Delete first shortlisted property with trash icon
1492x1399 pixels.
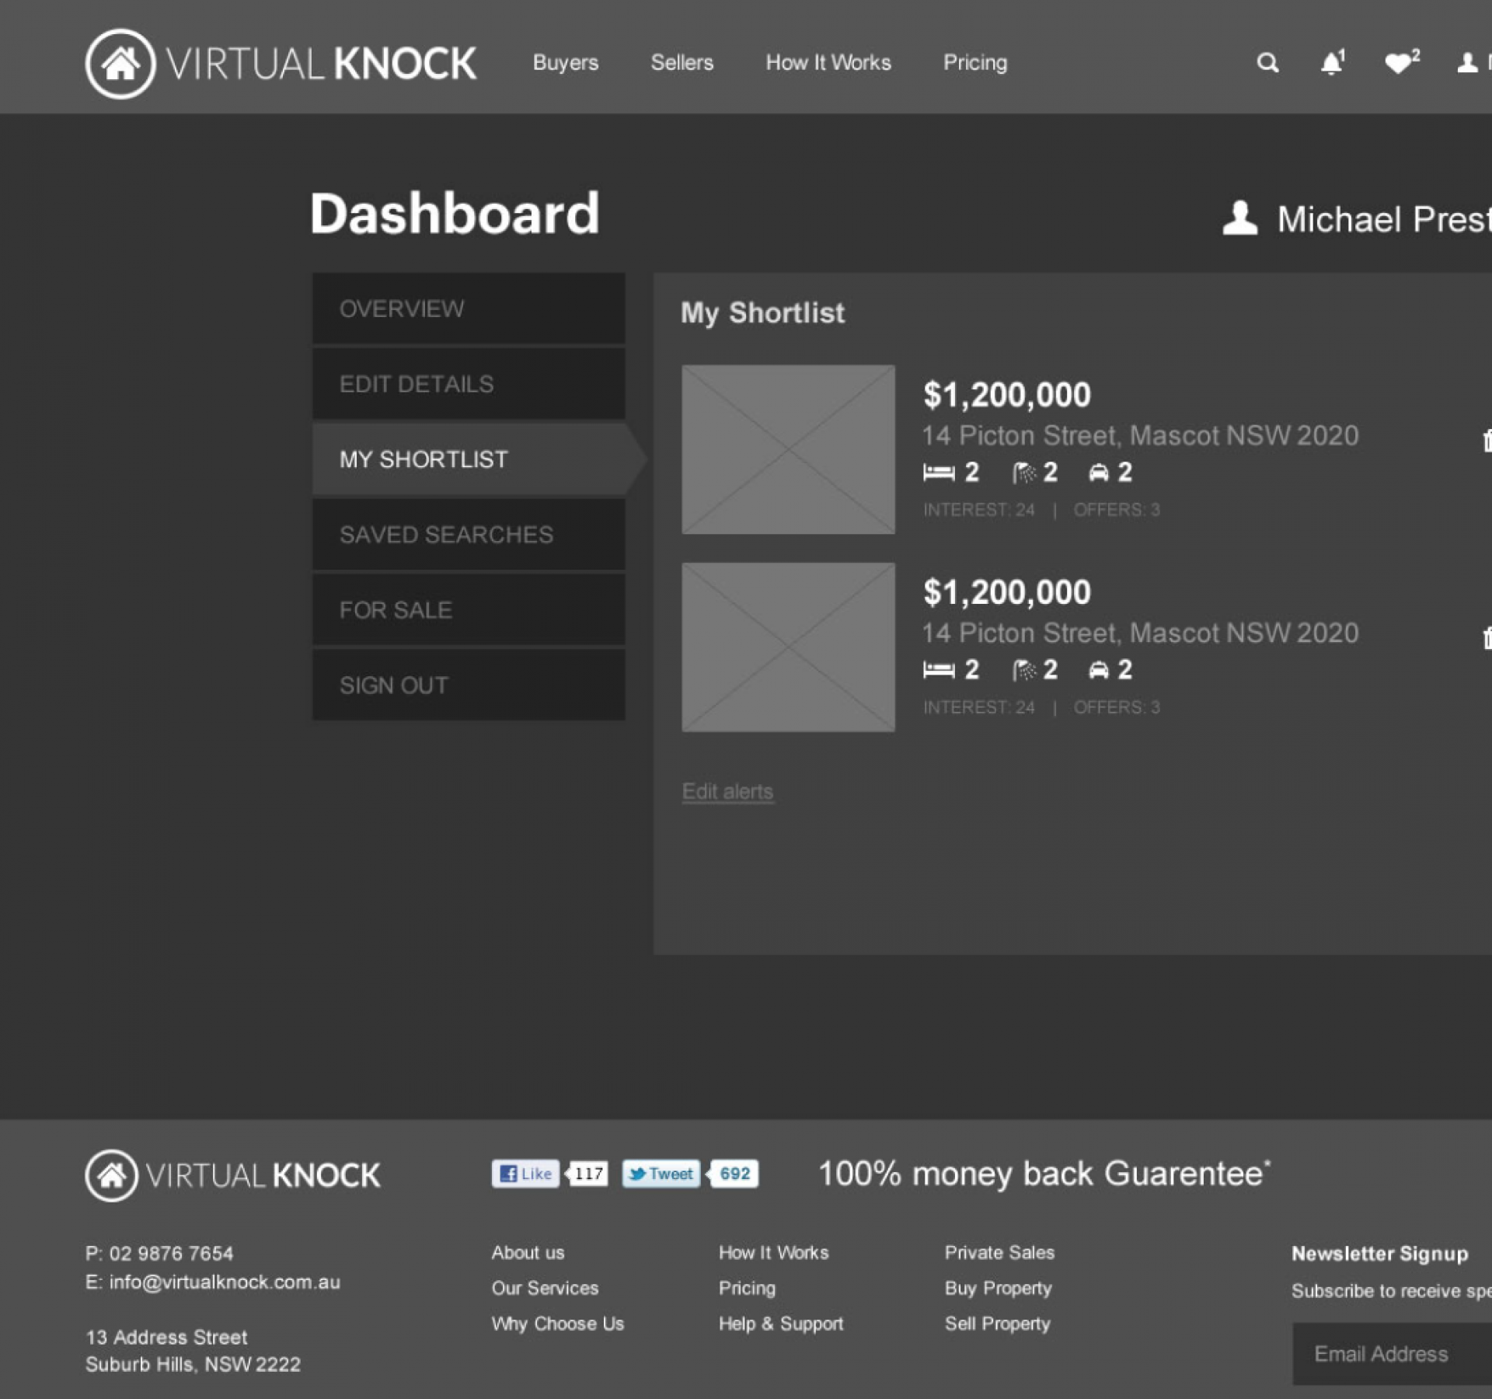(1487, 441)
